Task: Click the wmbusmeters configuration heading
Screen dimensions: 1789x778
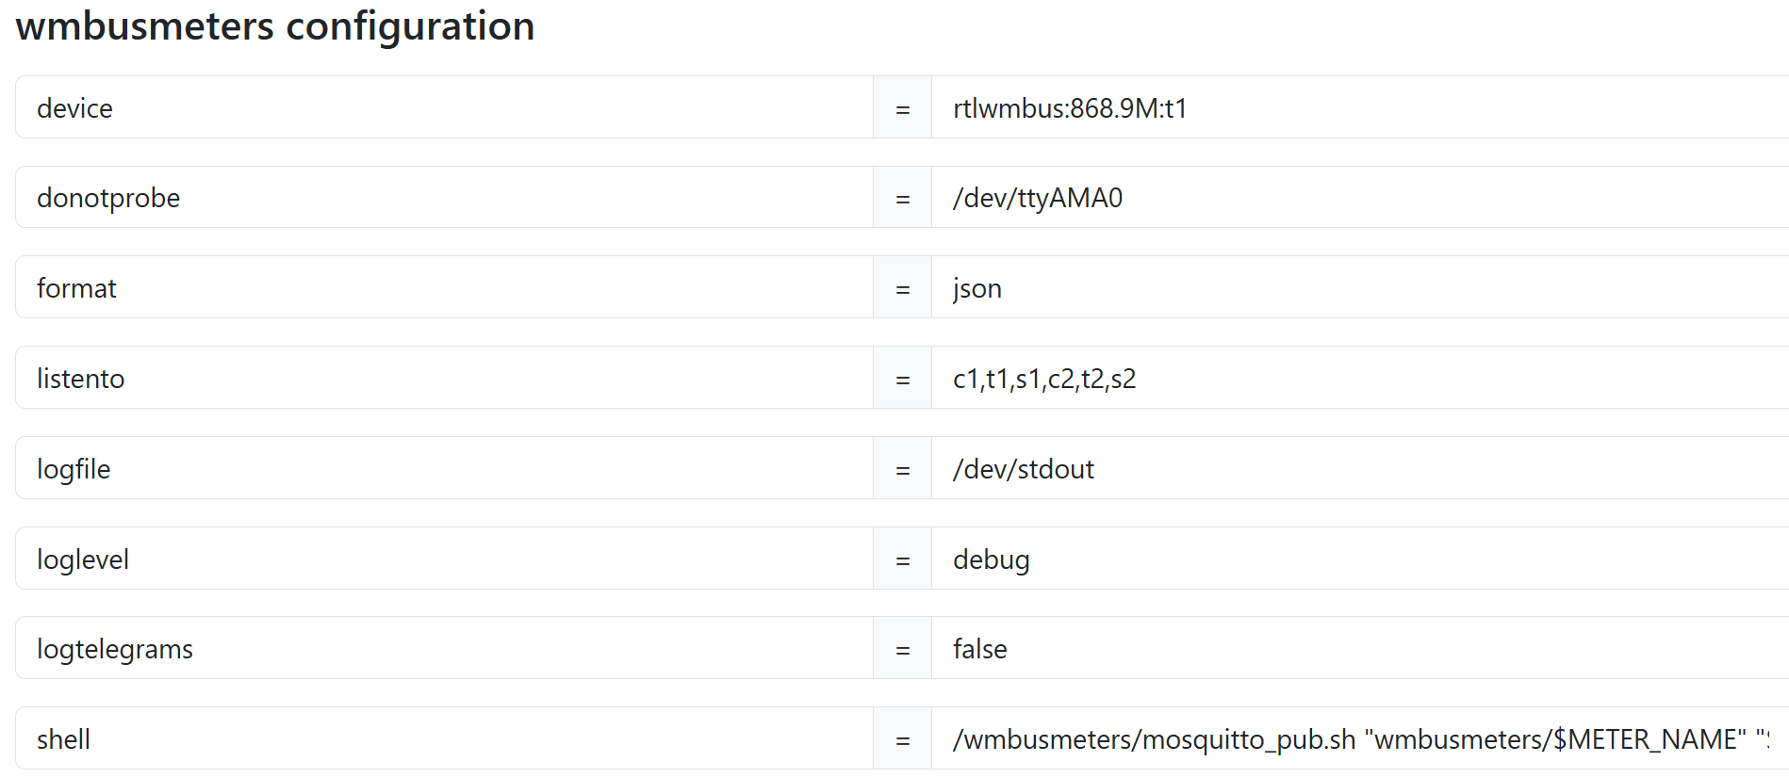Action: (275, 26)
